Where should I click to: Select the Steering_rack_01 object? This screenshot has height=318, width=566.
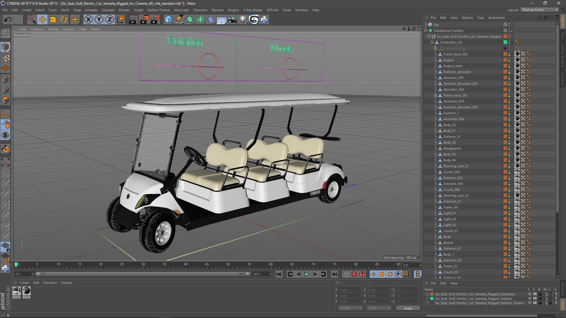(x=456, y=166)
